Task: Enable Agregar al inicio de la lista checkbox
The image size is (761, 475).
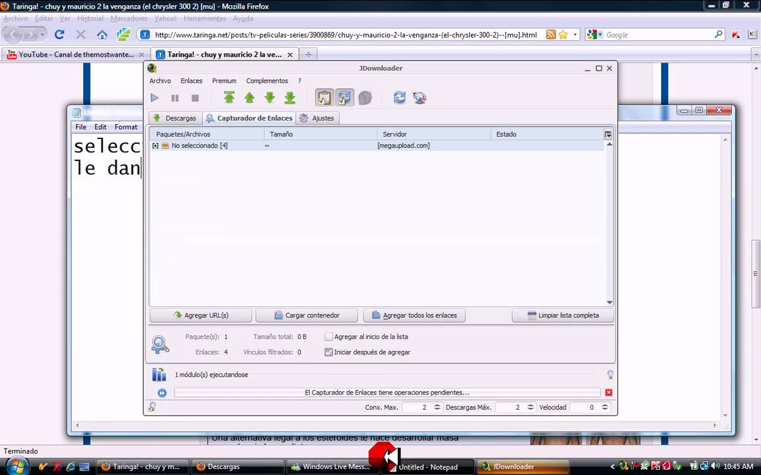Action: point(328,336)
